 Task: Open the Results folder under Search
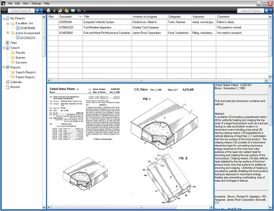[20, 53]
